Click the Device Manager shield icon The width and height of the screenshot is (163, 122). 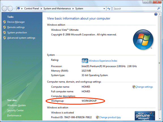[5, 22]
